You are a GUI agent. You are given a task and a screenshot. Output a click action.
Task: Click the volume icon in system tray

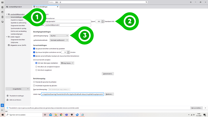(194, 115)
